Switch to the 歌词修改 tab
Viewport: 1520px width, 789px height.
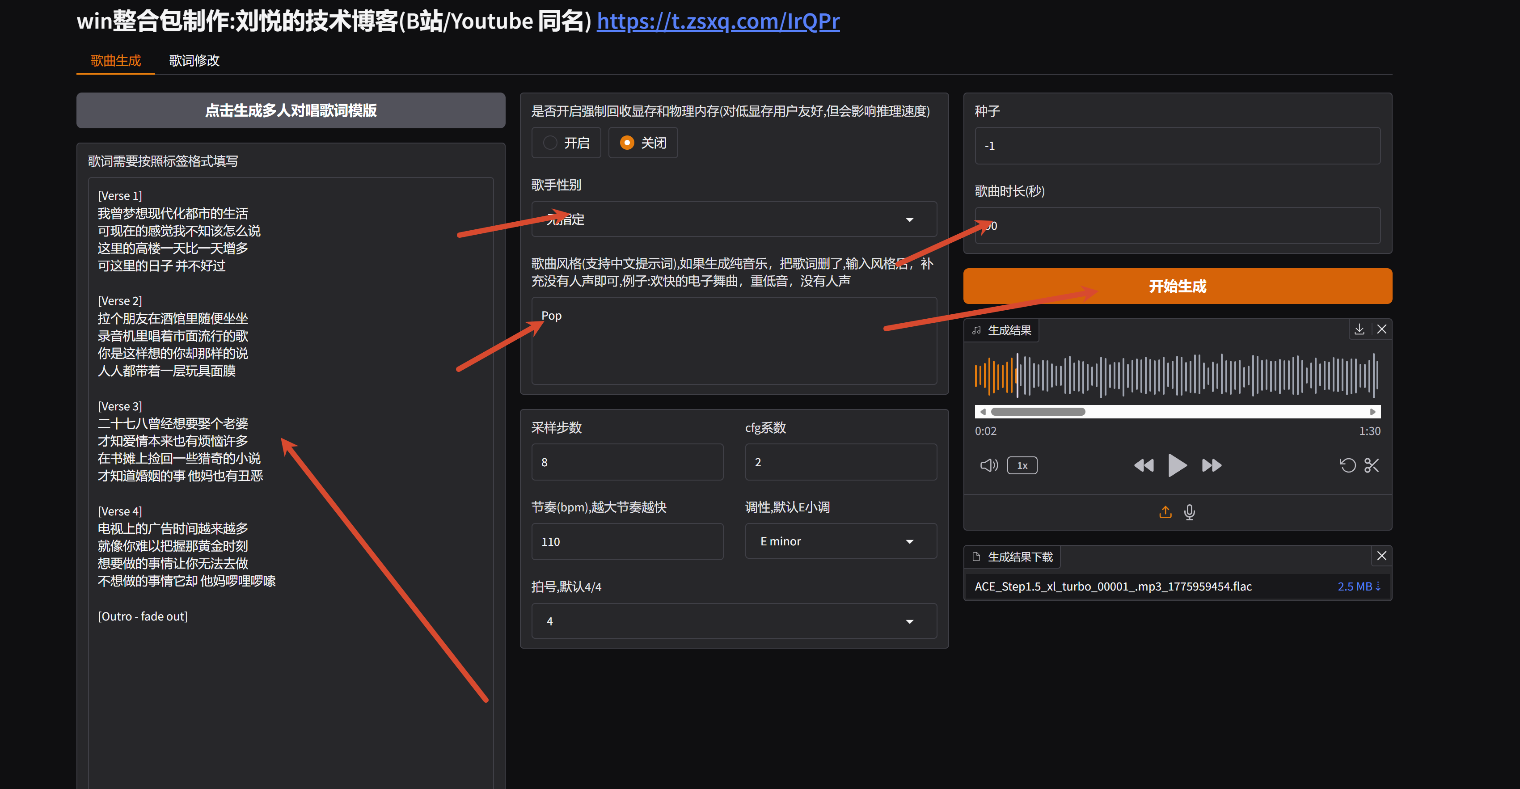(x=194, y=61)
